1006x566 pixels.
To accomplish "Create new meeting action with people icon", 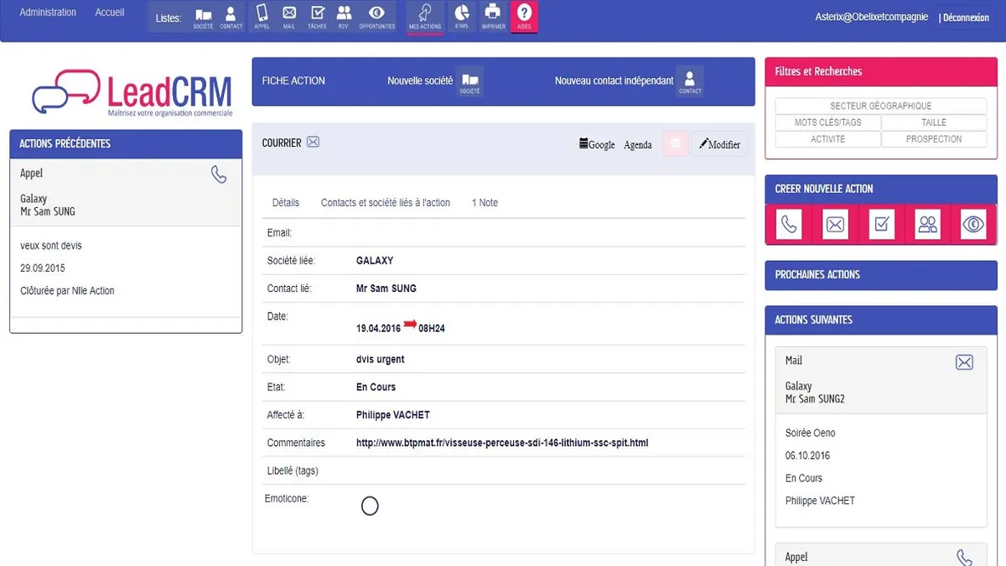I will point(927,224).
